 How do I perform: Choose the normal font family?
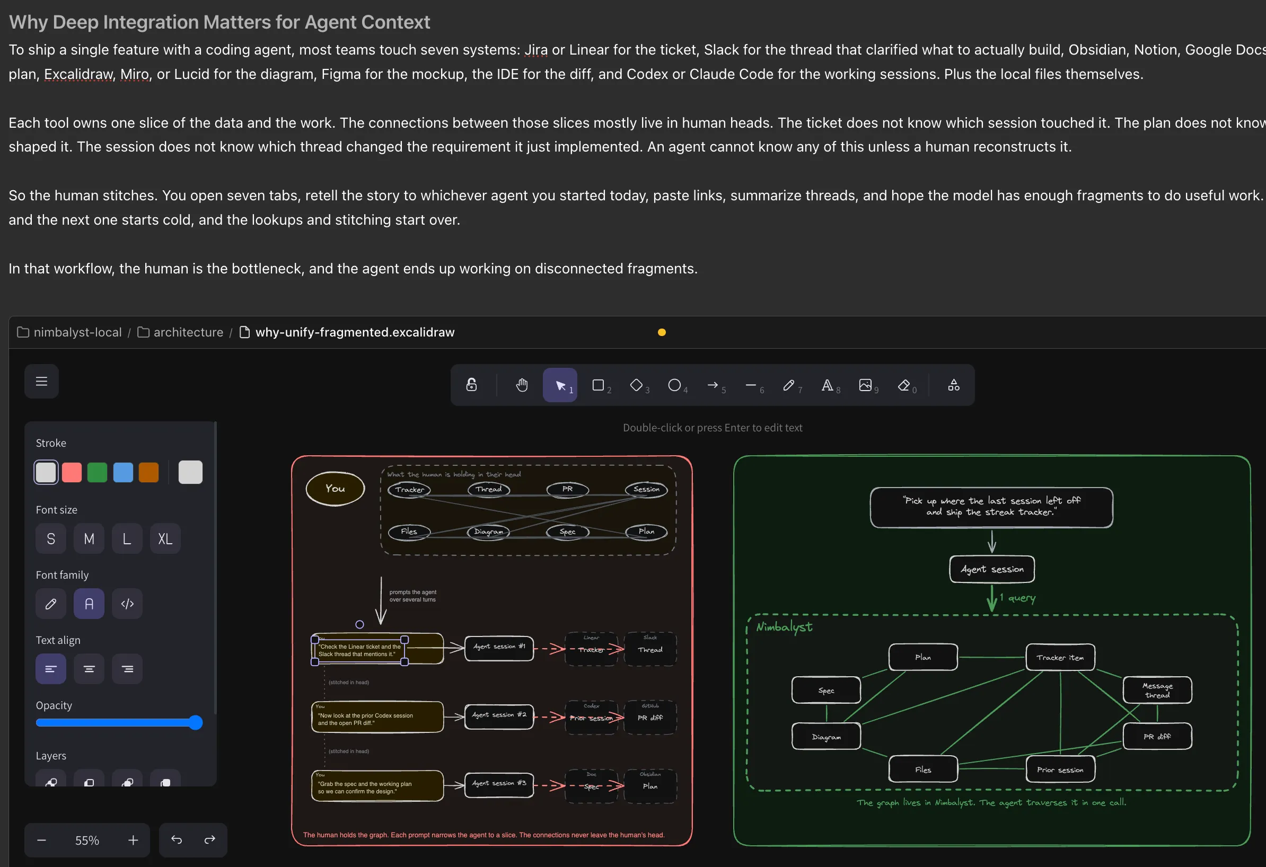(89, 604)
